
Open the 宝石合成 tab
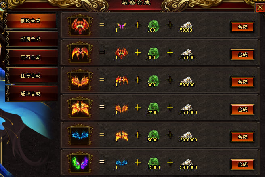(x=32, y=57)
